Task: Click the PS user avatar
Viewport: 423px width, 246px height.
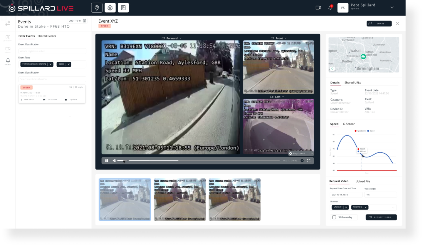Action: tap(343, 8)
